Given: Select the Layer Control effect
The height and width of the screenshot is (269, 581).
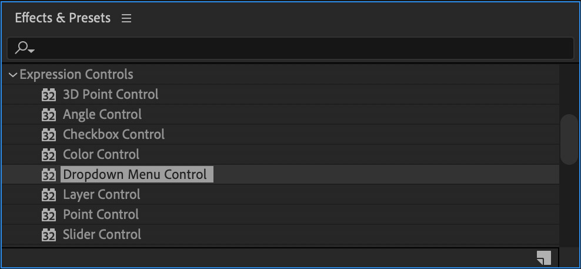Looking at the screenshot, I should tap(101, 195).
